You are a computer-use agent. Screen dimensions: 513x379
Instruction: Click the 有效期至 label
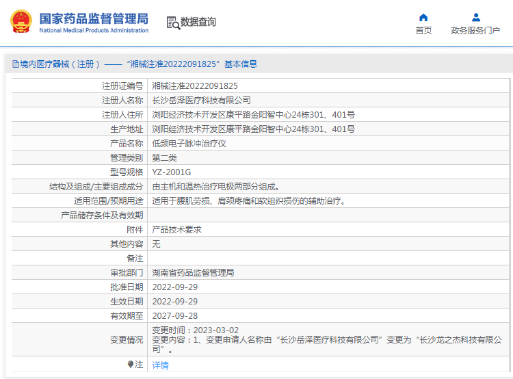tap(127, 316)
